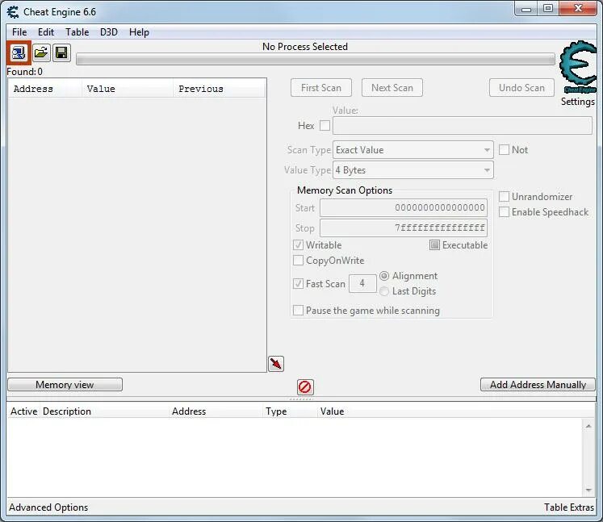
Task: Enable the Unrandomizer checkbox
Action: (504, 196)
